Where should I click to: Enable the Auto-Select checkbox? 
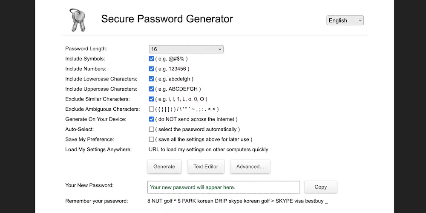tap(151, 129)
